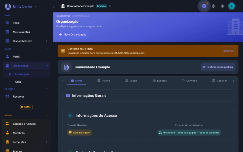Click the Perfil person icon

point(7,57)
